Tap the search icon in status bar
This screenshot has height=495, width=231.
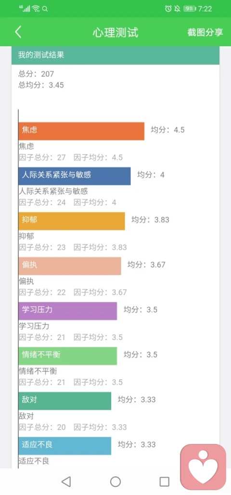click(45, 9)
